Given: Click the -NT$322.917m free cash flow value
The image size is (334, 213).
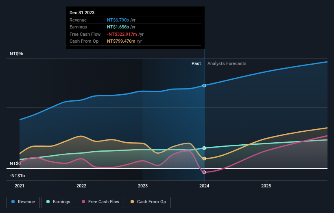Looking at the screenshot, I should [x=122, y=34].
